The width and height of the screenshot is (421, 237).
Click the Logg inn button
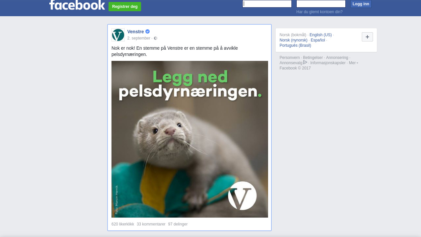tap(361, 4)
